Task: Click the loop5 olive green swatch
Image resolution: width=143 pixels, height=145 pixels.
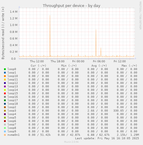Action: click(x=5, y=118)
